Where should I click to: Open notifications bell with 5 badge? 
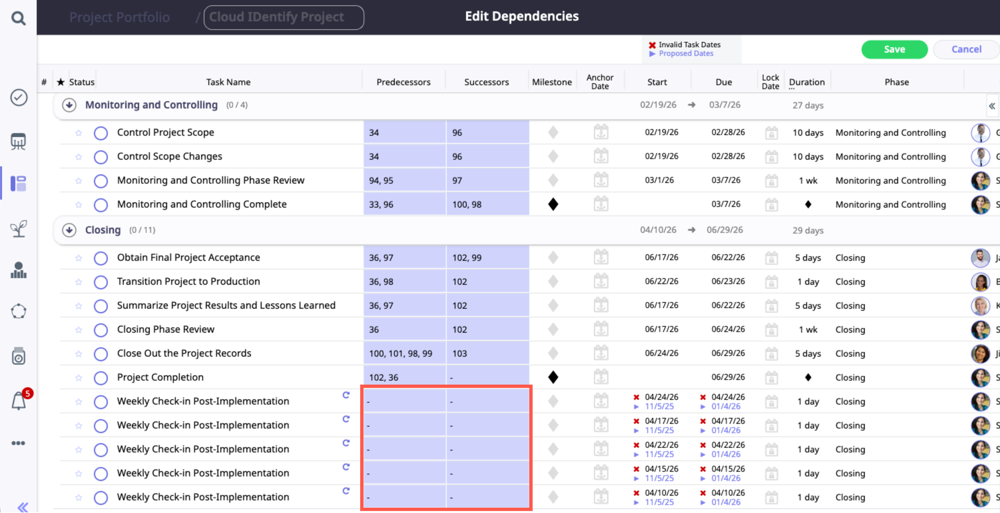pyautogui.click(x=19, y=401)
